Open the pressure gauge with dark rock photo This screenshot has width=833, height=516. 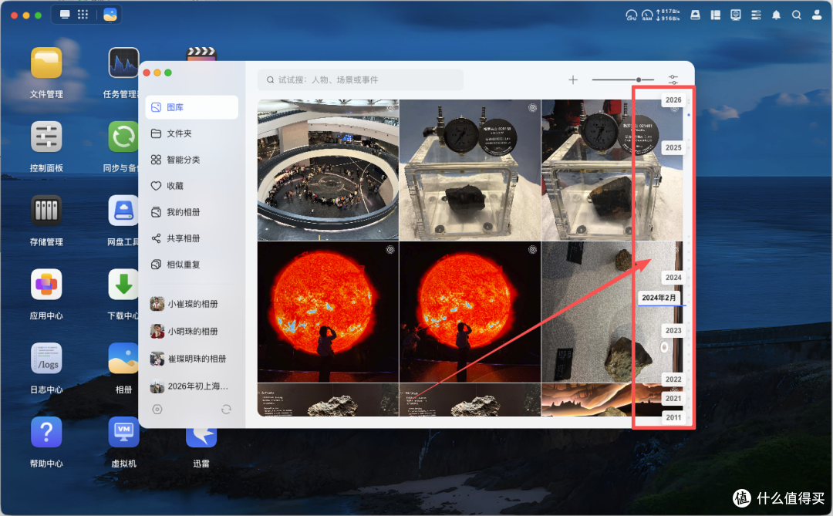click(x=470, y=170)
